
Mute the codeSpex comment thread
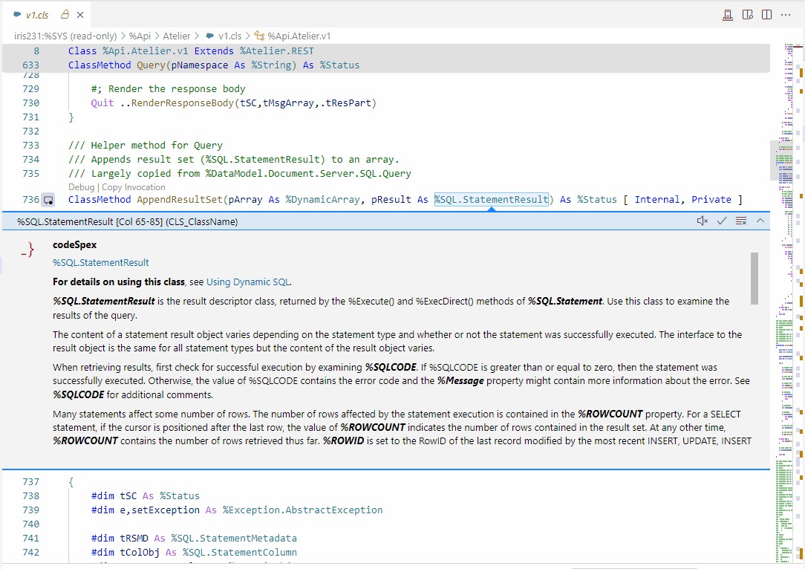coord(702,221)
